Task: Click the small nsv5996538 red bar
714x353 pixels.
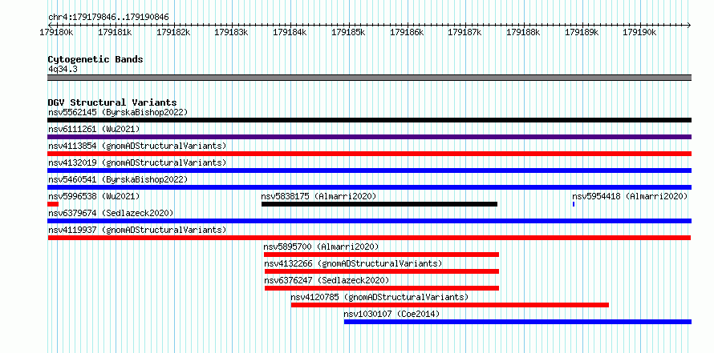Action: [x=53, y=204]
